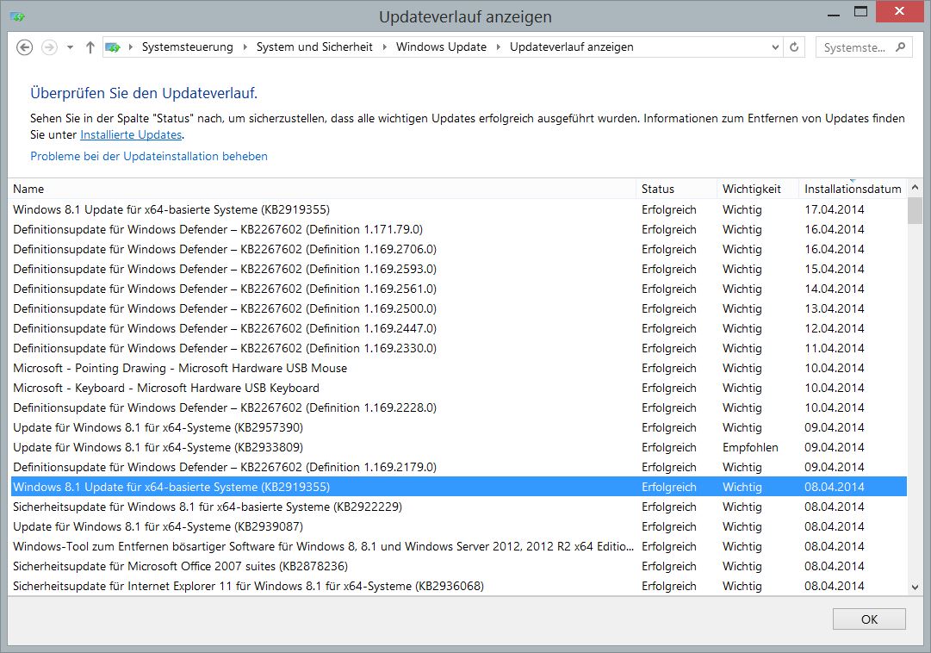Viewport: 931px width, 653px height.
Task: Select Defender Definition 1.169.2500.0 row
Action: point(459,308)
